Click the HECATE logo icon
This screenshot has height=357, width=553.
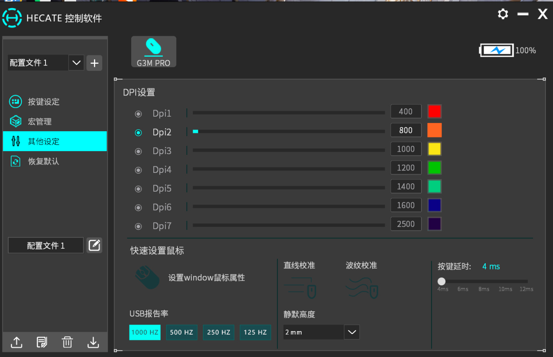point(12,18)
